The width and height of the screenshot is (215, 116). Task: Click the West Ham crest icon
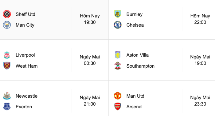[x=7, y=66]
